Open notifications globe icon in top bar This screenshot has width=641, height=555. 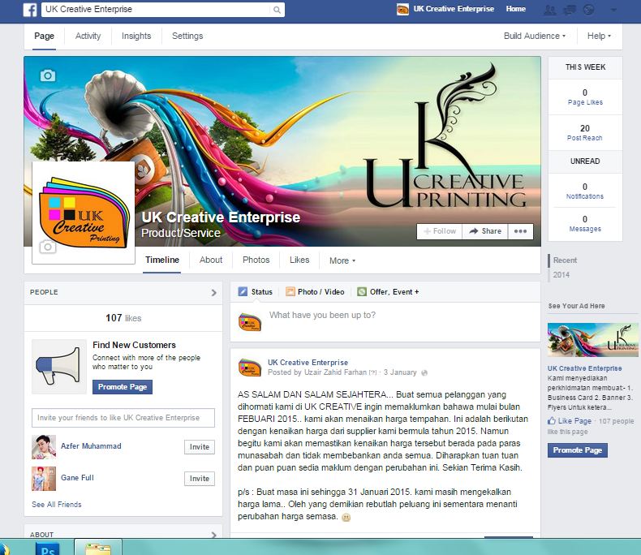pos(589,10)
